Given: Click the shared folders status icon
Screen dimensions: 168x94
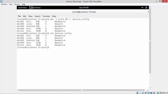Looking at the screenshot, I should [148, 93].
